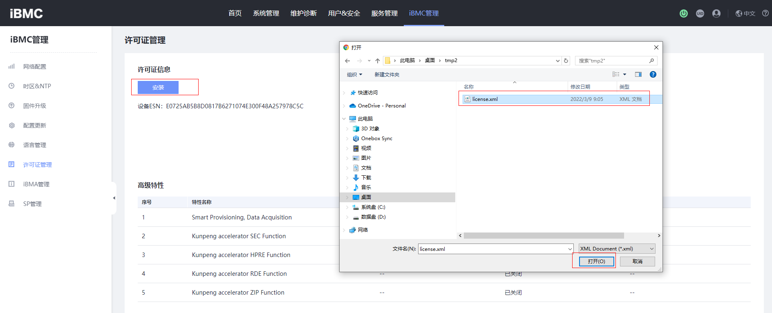Open the 组织 dropdown menu
The height and width of the screenshot is (313, 772).
tap(354, 74)
